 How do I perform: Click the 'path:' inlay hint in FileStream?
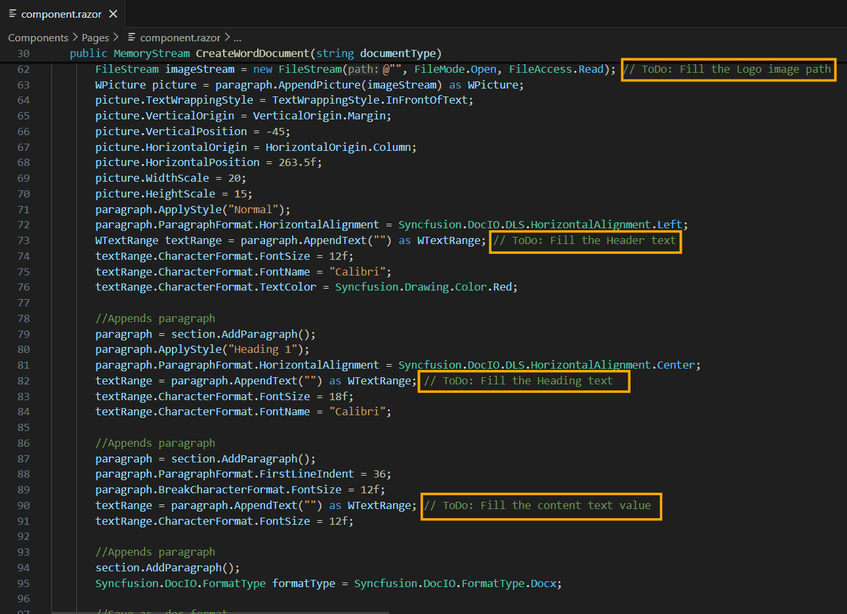(x=363, y=69)
